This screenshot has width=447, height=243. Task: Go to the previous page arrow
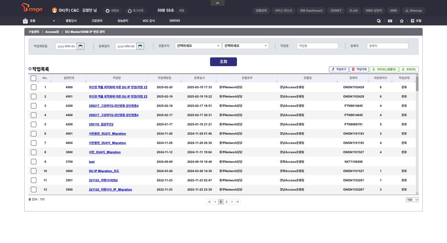click(x=215, y=202)
